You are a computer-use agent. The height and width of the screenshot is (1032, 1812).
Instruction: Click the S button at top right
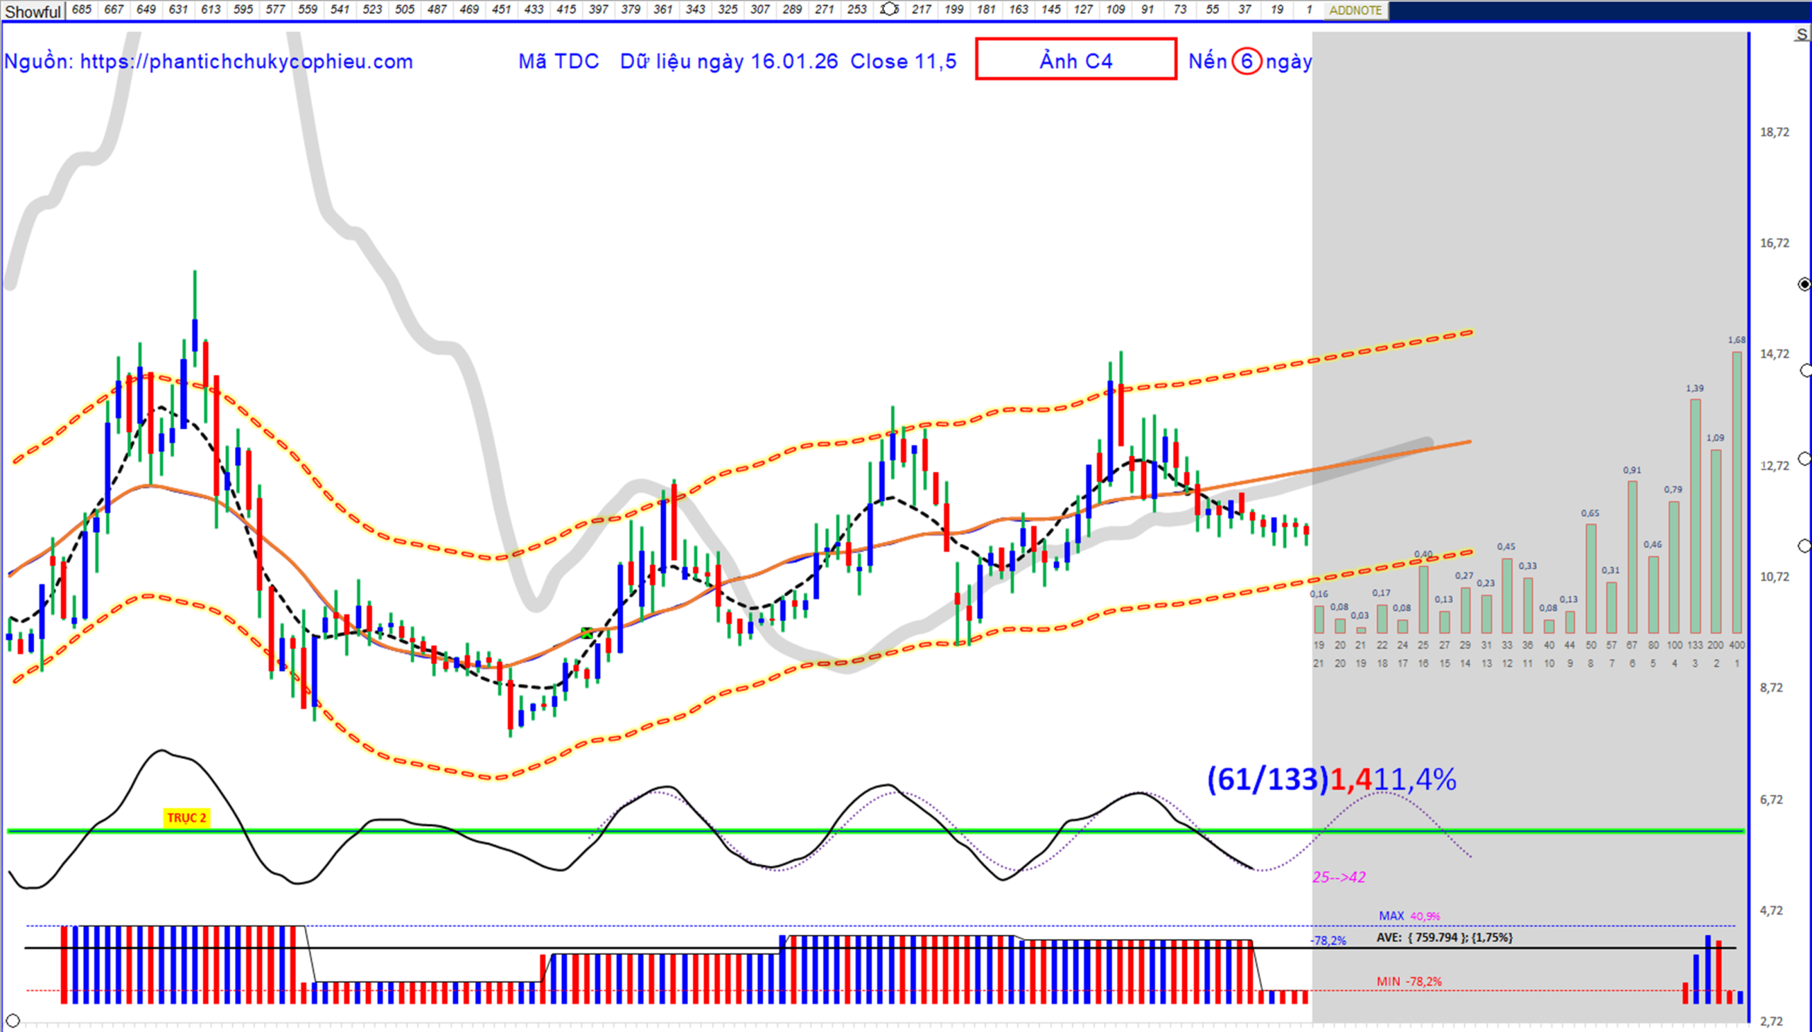pos(1801,35)
